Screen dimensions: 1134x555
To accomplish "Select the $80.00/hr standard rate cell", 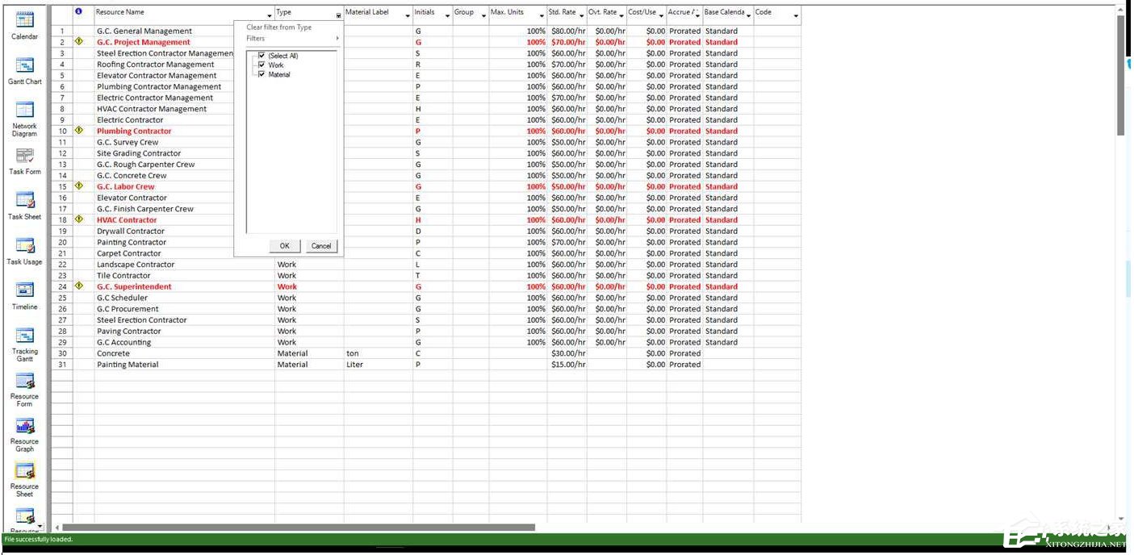I will tap(567, 31).
